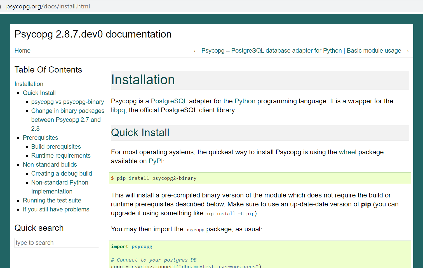Screen dimensions: 423x268
Task: Click the Quick search heading
Action: (x=39, y=228)
